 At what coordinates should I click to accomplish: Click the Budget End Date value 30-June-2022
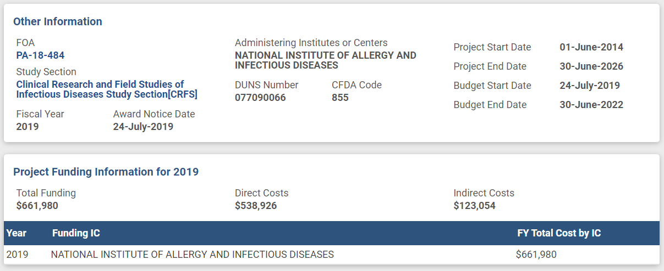pos(591,105)
